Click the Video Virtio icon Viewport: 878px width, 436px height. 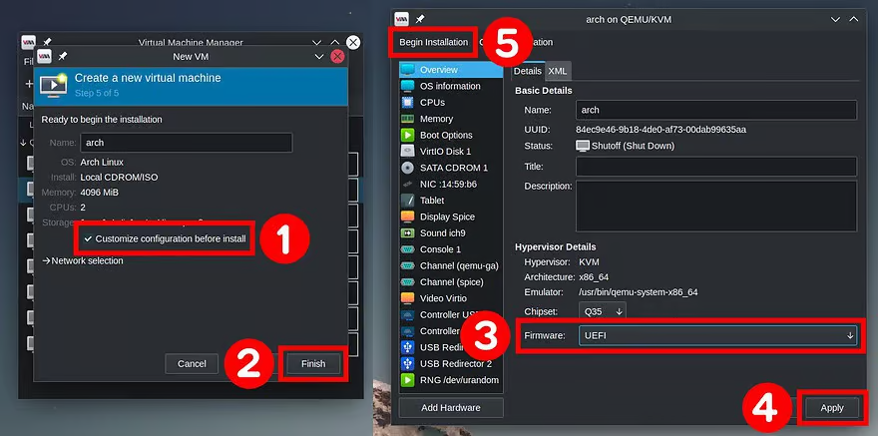coord(408,298)
